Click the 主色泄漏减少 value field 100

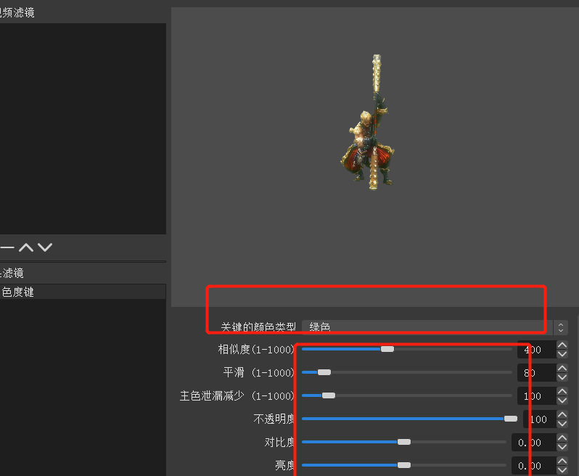(537, 396)
